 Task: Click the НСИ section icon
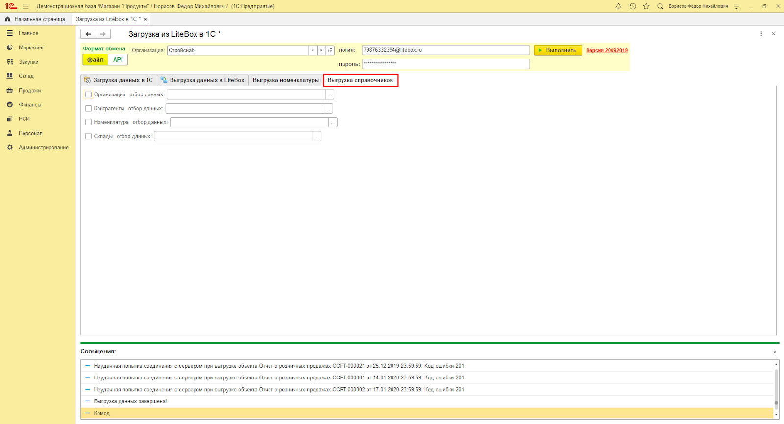(x=9, y=119)
